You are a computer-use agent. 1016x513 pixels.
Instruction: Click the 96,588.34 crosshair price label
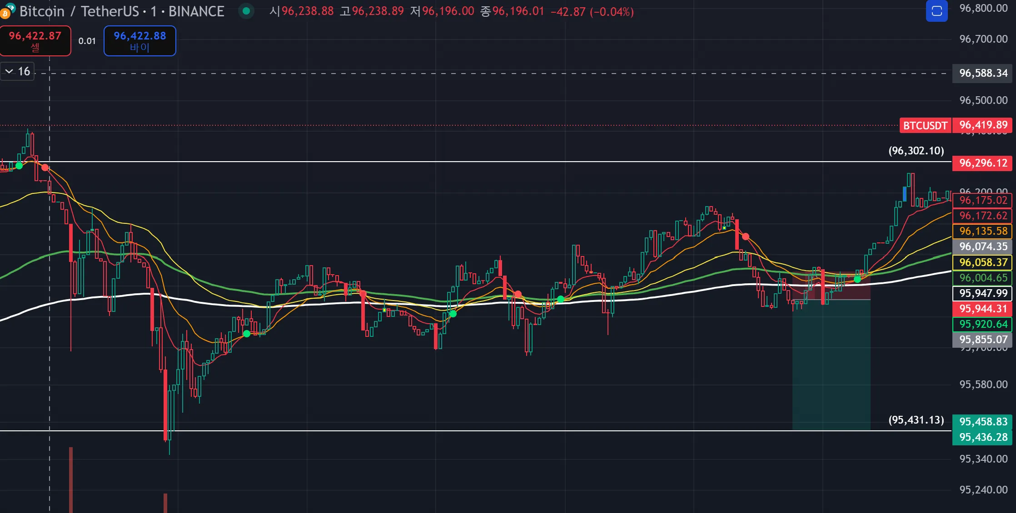click(x=983, y=73)
